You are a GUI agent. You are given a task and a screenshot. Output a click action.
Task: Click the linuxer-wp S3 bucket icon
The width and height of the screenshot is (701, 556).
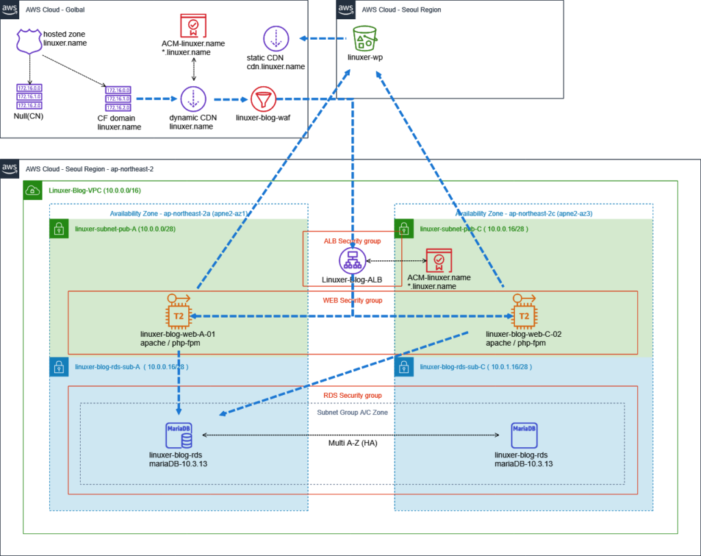pyautogui.click(x=364, y=38)
